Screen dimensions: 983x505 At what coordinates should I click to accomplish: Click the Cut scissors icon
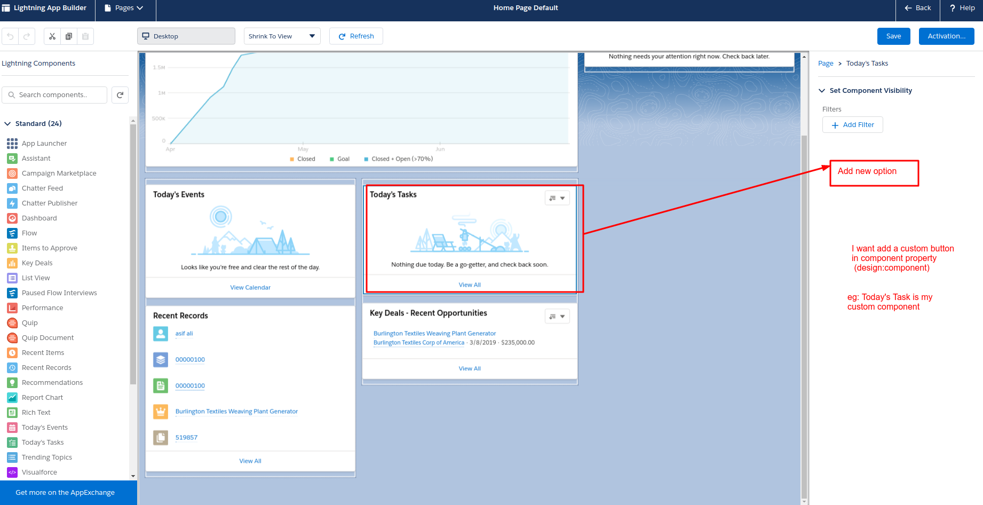[52, 36]
